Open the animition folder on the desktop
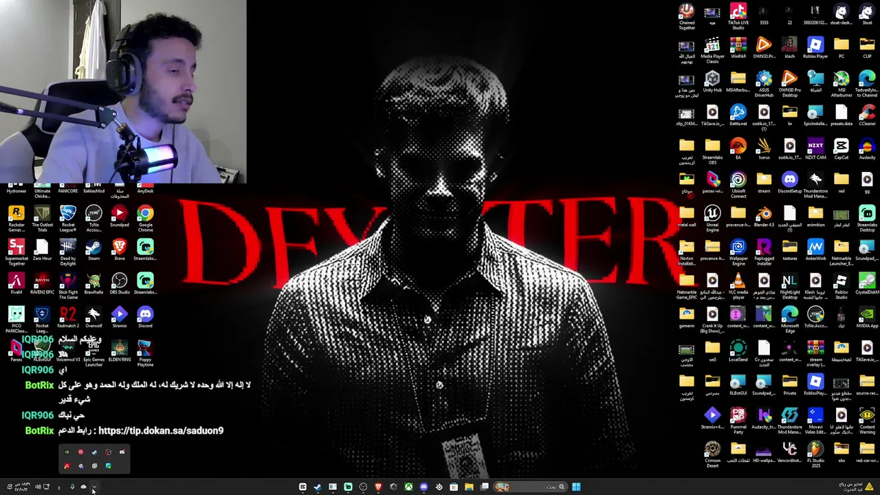880x495 pixels. 815,217
